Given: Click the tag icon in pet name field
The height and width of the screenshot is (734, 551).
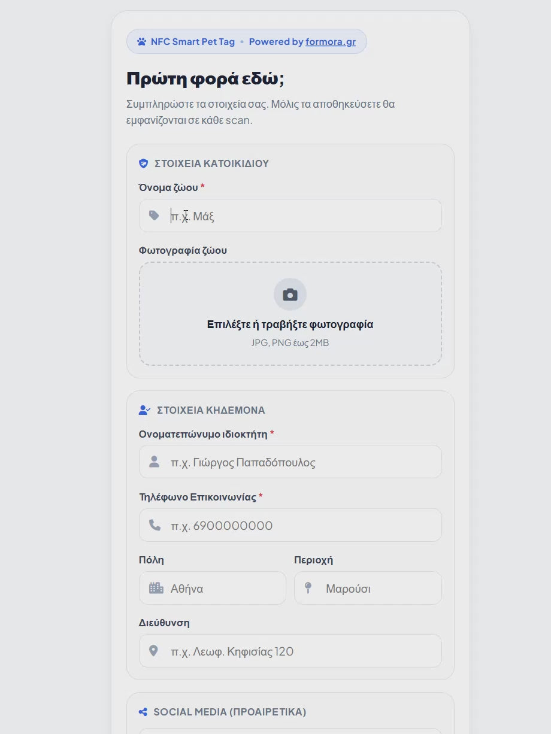Looking at the screenshot, I should pos(154,216).
